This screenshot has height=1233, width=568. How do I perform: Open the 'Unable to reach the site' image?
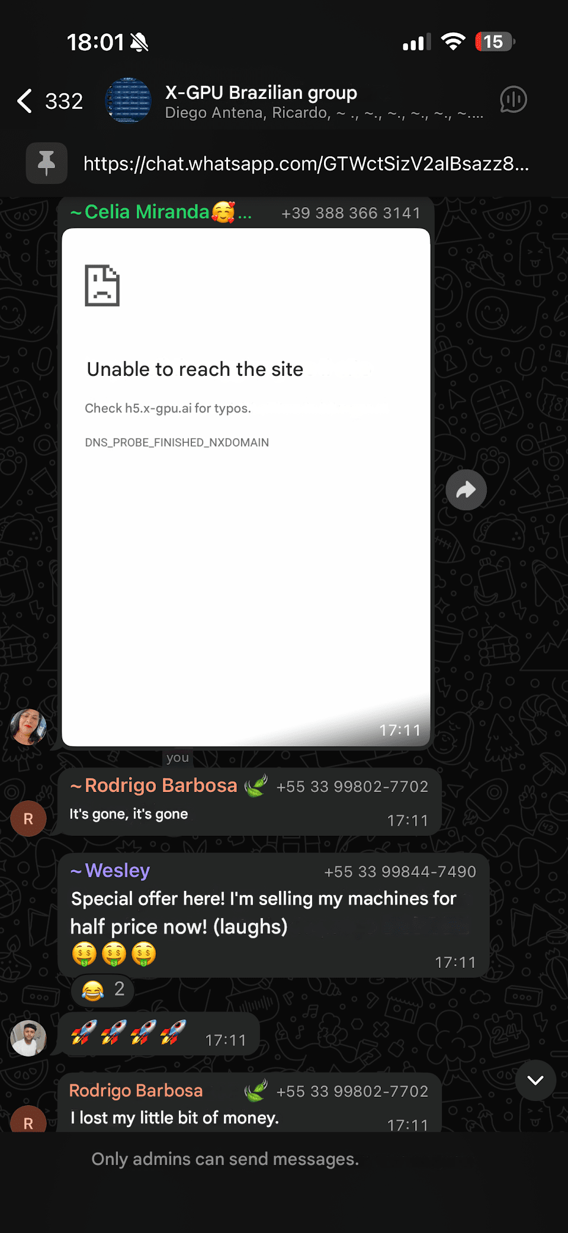coord(246,487)
